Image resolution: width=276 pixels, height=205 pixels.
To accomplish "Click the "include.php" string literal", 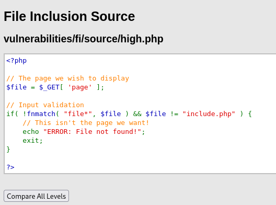I will (x=209, y=114).
